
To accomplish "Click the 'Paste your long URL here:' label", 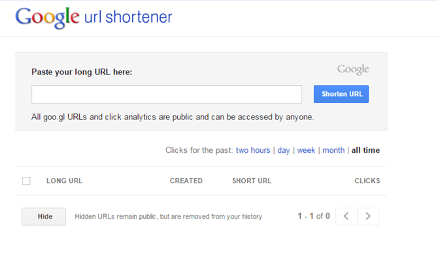I will (x=82, y=72).
